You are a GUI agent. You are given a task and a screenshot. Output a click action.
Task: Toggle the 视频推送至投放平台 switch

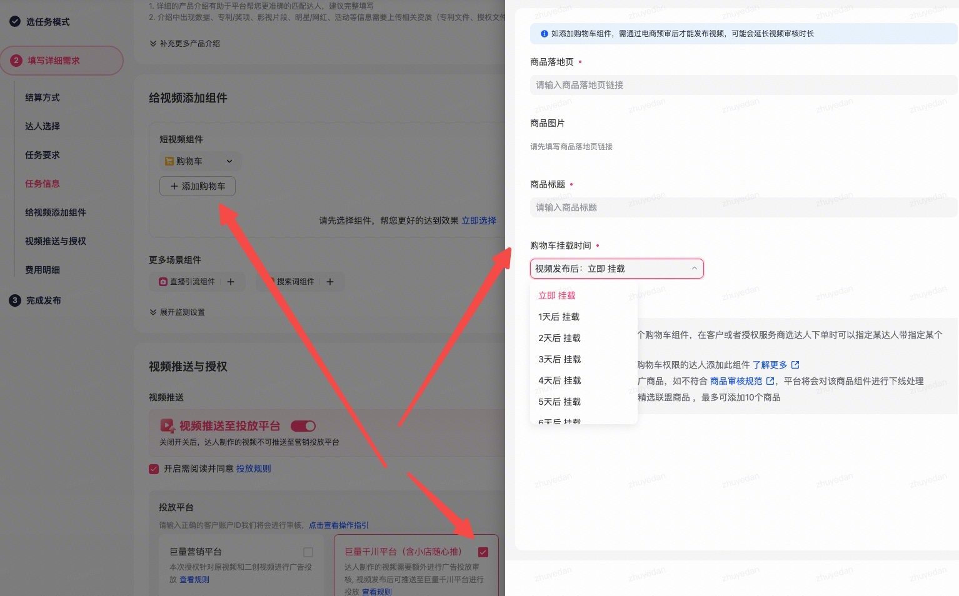(303, 426)
